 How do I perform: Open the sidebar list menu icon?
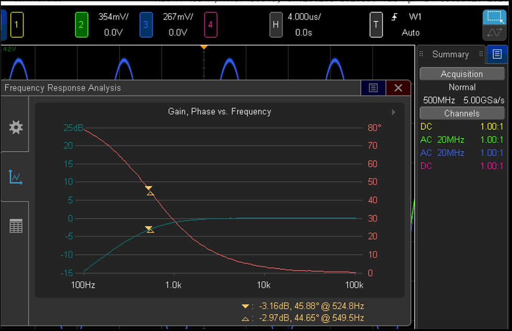tap(497, 54)
